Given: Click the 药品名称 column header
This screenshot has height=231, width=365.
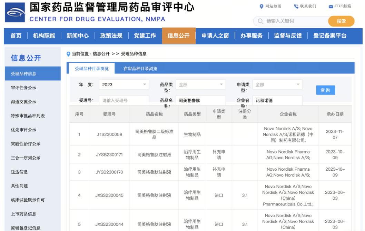Looking at the screenshot, I should point(154,114).
